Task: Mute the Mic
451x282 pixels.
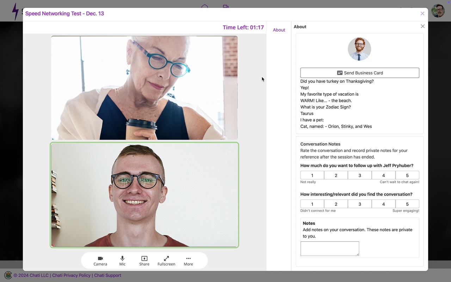Action: pos(122,261)
